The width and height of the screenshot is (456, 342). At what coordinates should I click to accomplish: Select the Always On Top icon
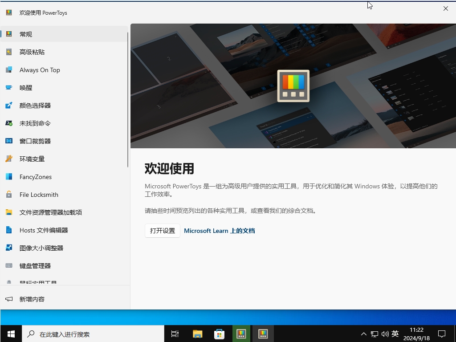point(9,70)
